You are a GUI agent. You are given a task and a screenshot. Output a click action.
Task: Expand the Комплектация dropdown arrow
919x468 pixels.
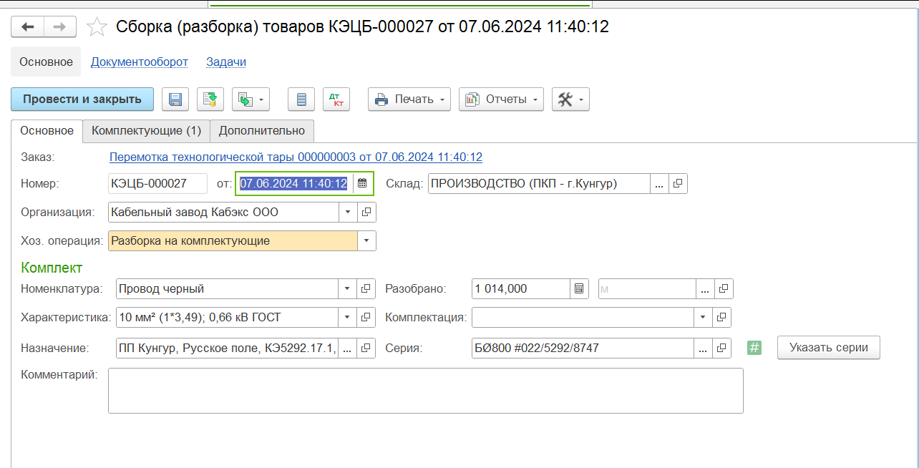click(x=703, y=316)
